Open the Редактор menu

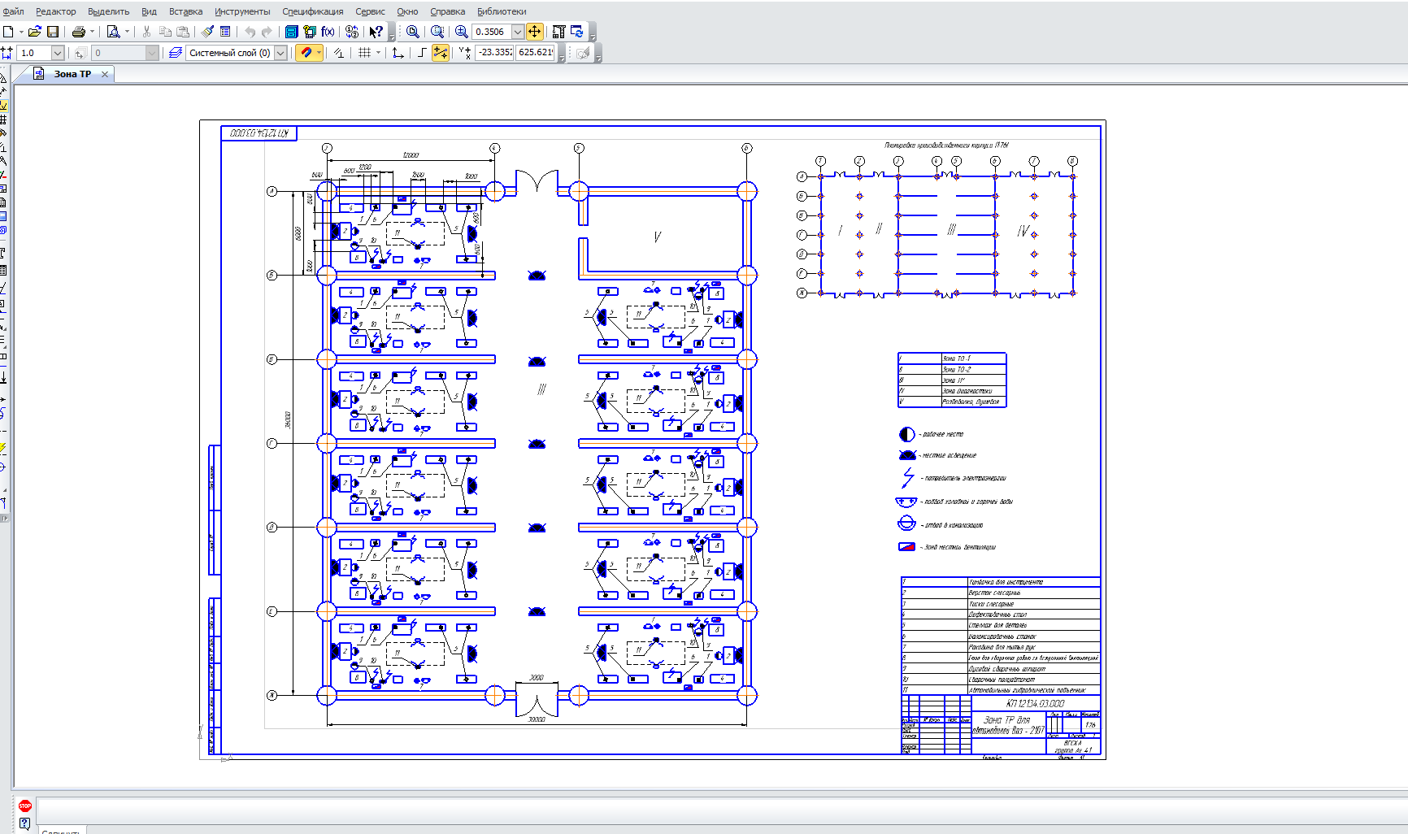[56, 11]
